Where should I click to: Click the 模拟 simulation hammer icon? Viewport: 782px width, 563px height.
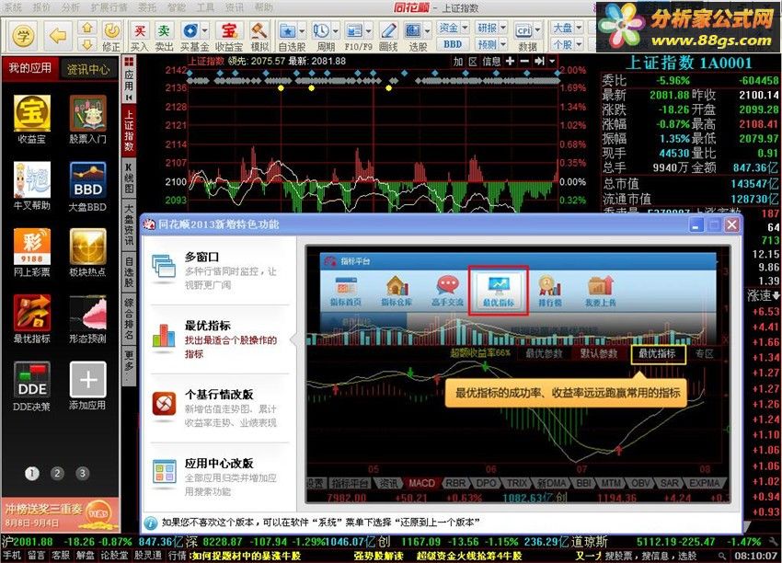point(259,36)
